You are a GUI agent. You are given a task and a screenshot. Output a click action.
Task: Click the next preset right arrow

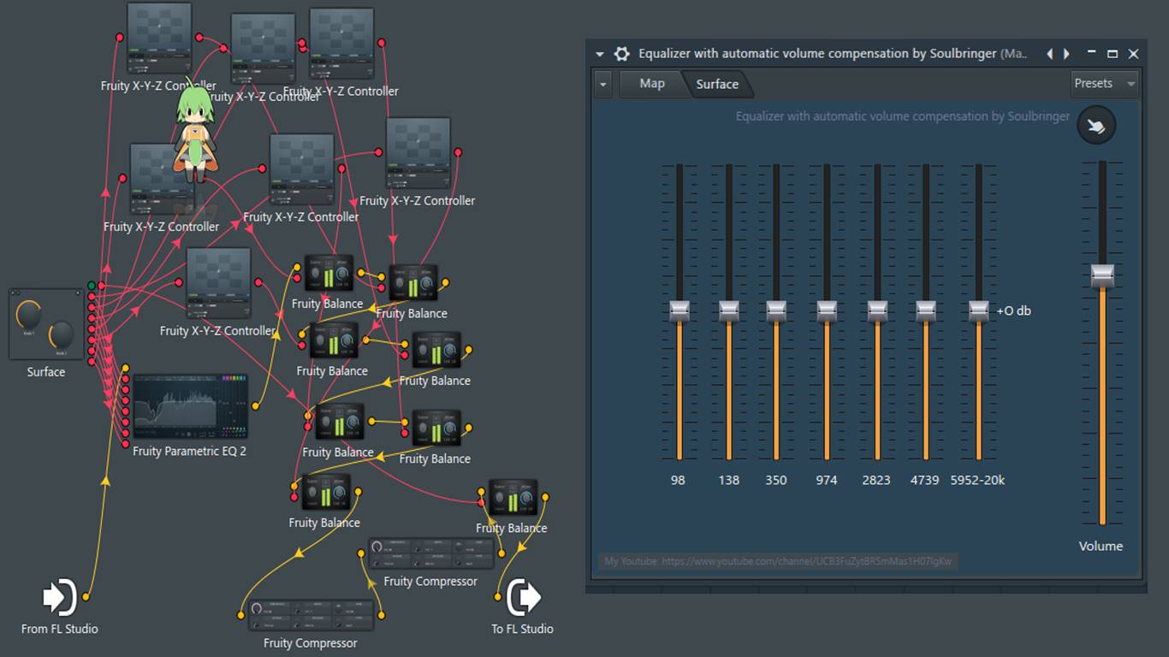click(x=1066, y=53)
